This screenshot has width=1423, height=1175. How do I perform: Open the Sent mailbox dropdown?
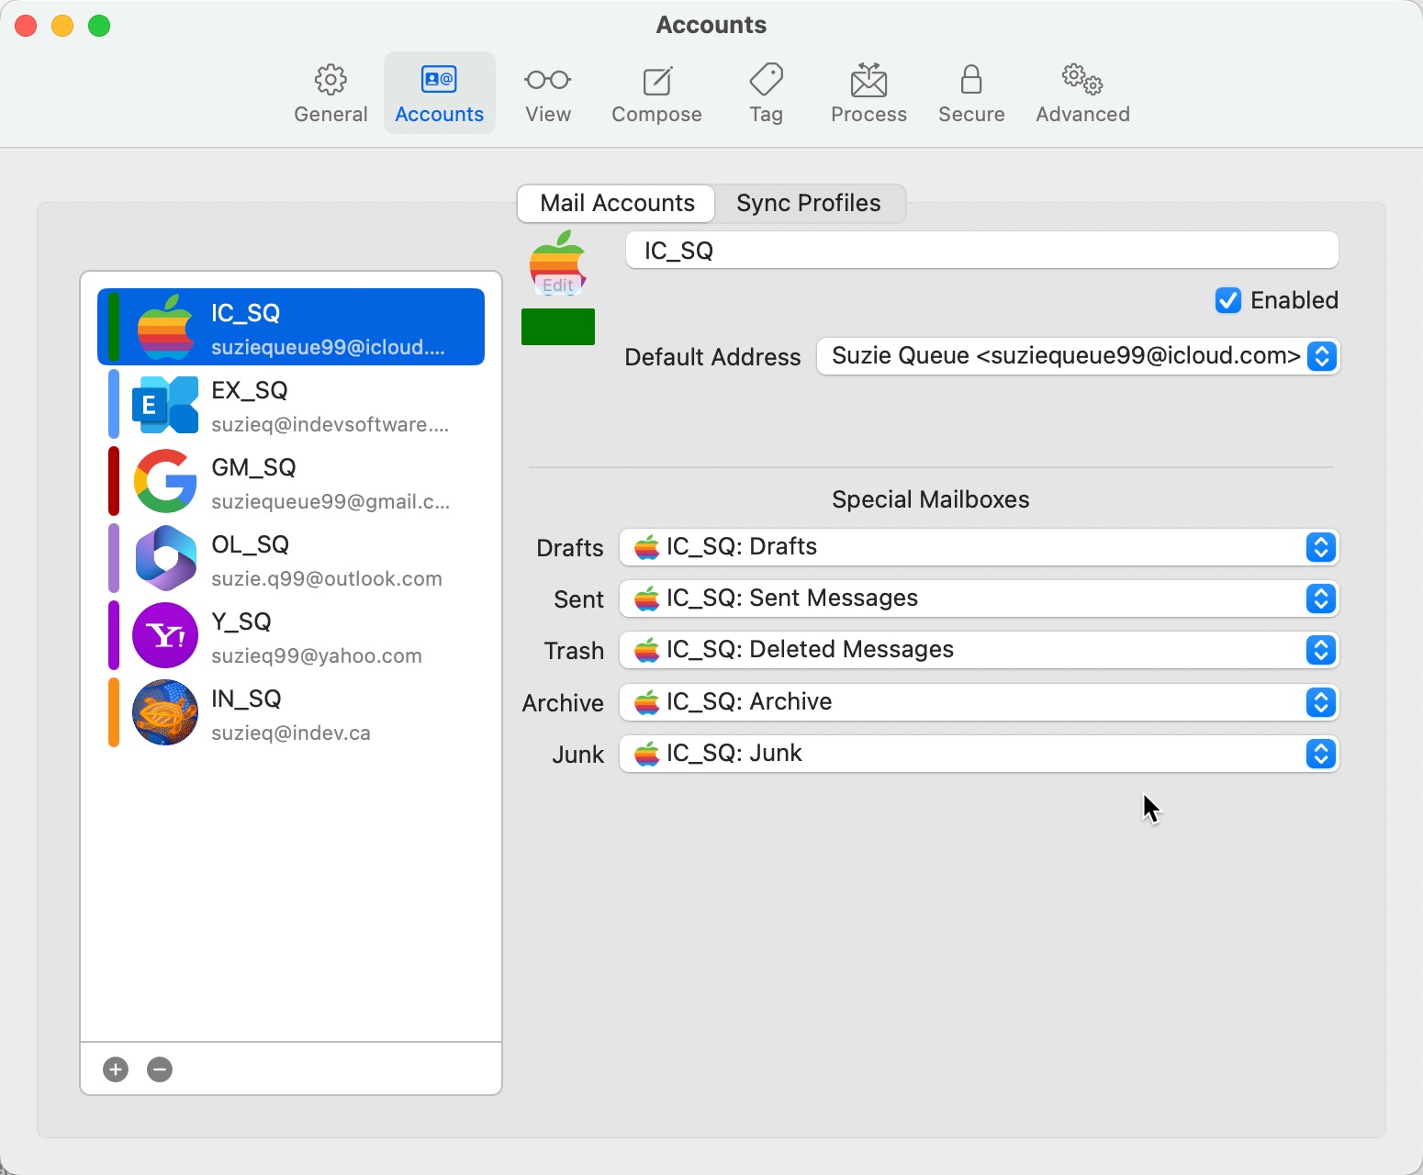[x=979, y=599]
